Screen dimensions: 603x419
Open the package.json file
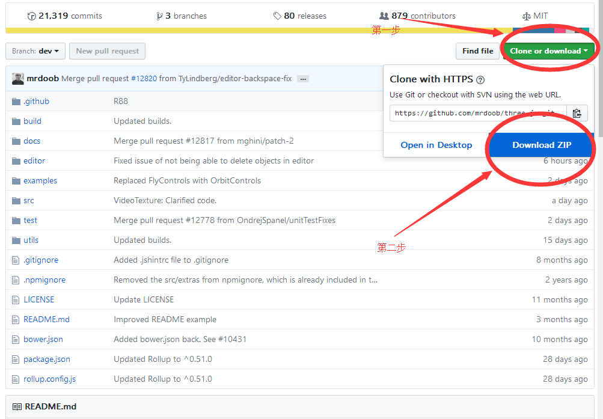click(46, 359)
